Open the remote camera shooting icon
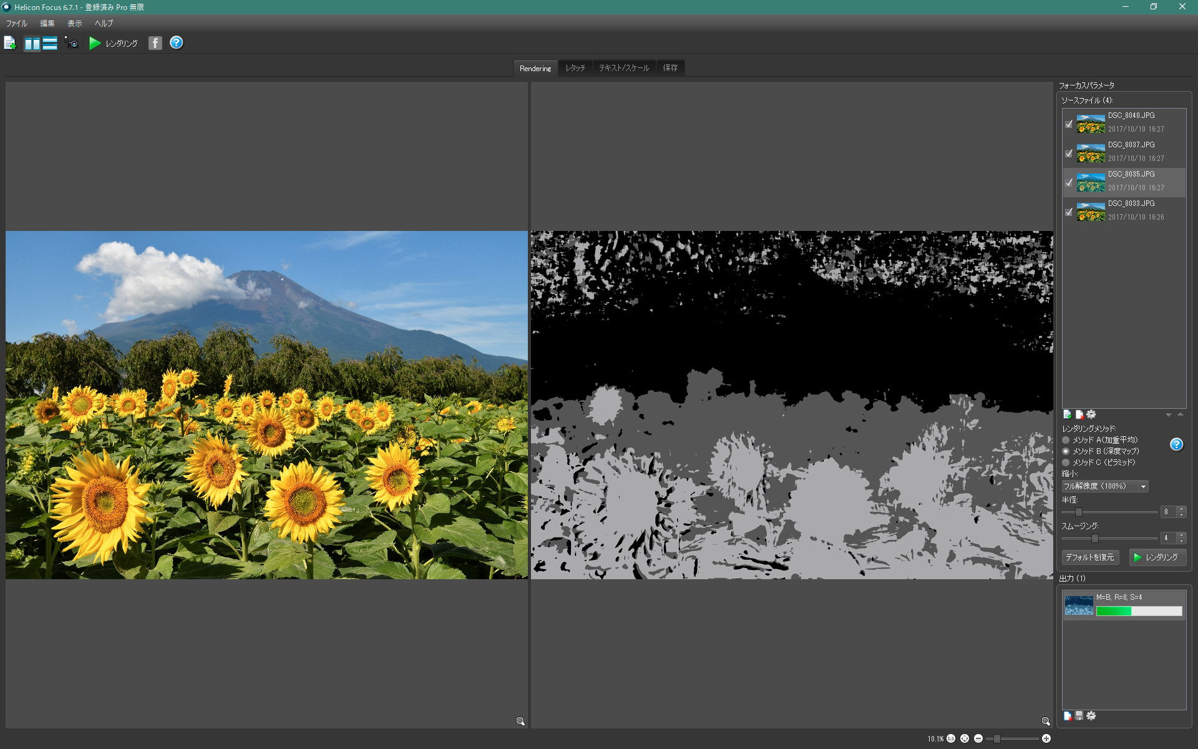Viewport: 1198px width, 749px height. (x=72, y=43)
